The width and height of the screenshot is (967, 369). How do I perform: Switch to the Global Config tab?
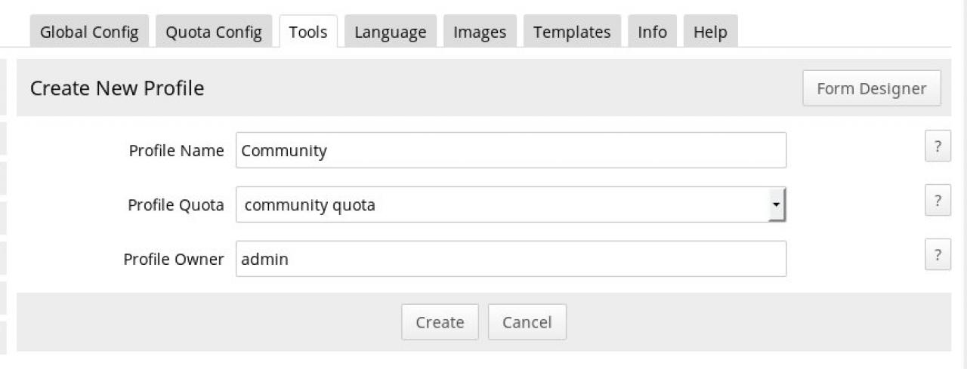coord(89,32)
